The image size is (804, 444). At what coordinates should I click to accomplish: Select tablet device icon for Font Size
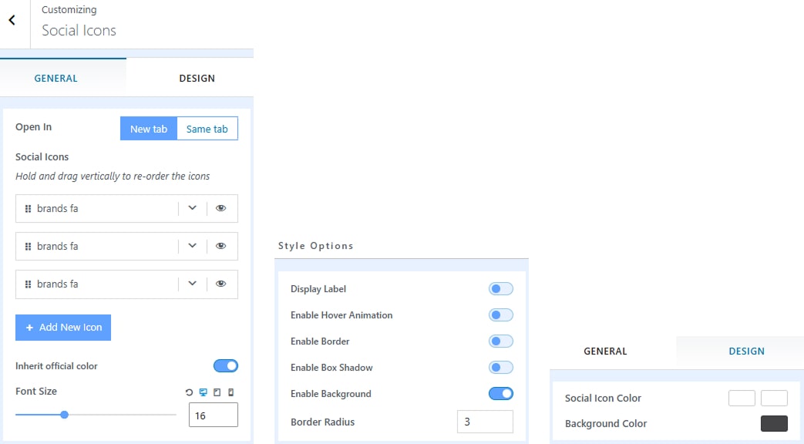coord(217,392)
